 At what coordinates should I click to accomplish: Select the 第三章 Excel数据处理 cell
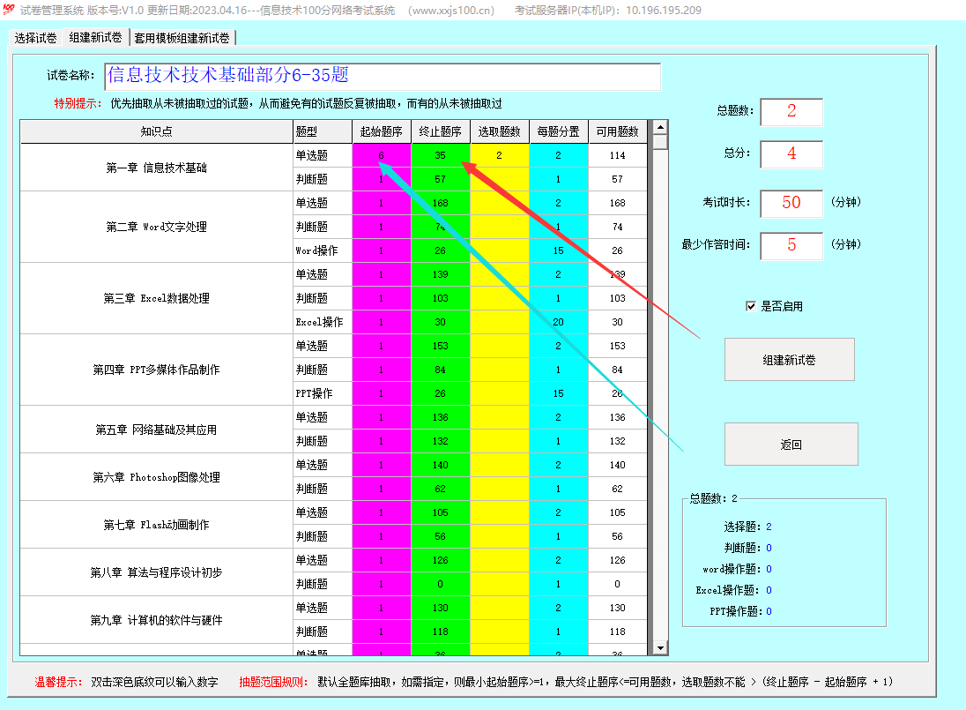157,298
